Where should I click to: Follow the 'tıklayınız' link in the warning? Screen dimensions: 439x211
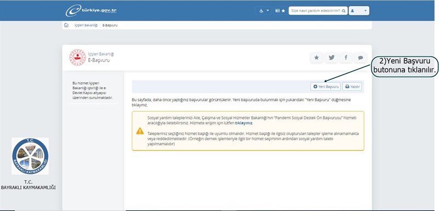(244, 123)
